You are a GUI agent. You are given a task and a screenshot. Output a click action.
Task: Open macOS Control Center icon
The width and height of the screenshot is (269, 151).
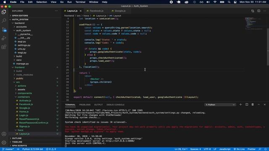coord(235,2)
